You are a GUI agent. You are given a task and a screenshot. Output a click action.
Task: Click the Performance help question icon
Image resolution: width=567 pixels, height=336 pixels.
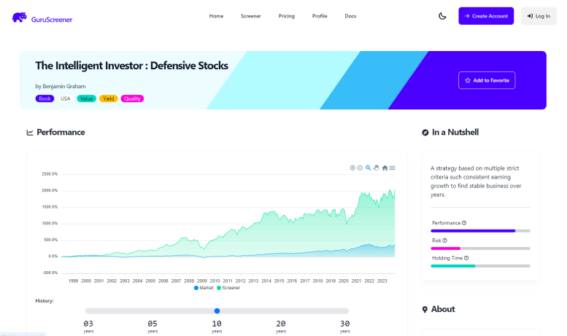pos(464,223)
